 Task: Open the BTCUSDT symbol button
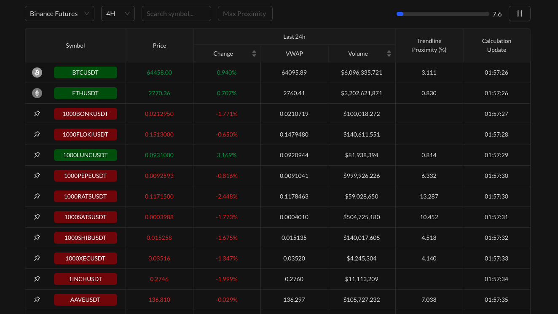86,72
